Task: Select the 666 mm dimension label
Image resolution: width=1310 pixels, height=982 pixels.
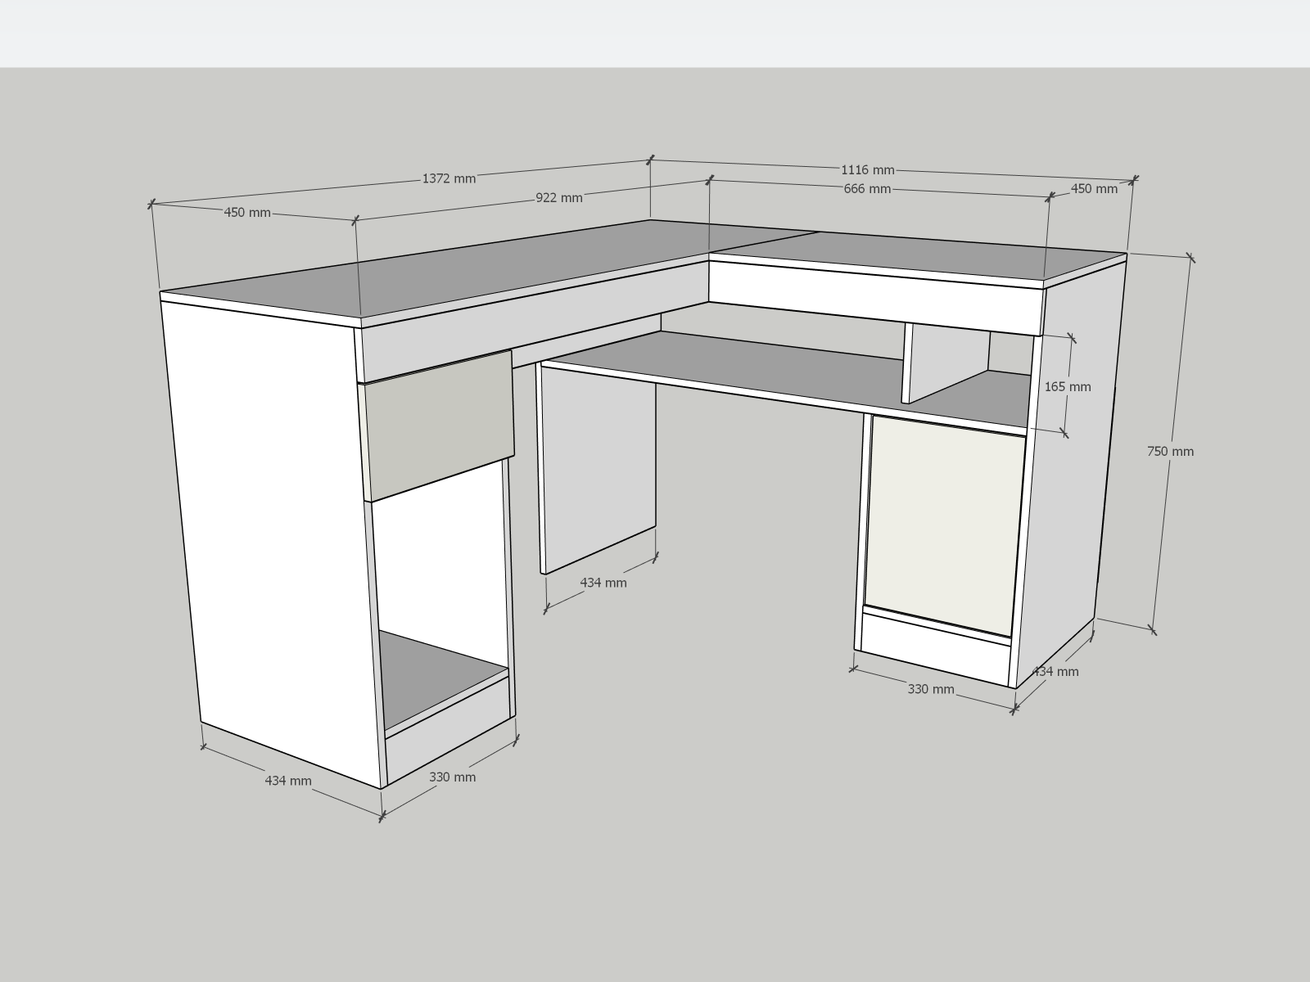Action: tap(867, 189)
